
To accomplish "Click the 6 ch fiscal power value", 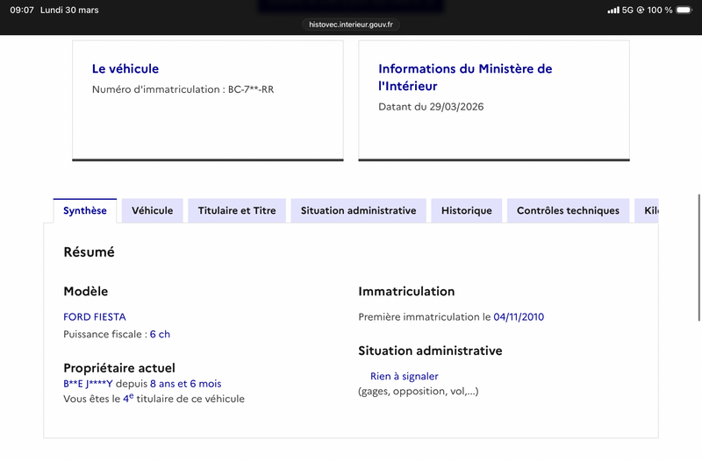I will (x=160, y=335).
